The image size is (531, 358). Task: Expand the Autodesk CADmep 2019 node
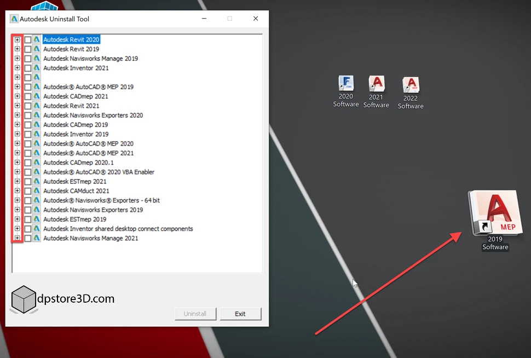(17, 125)
